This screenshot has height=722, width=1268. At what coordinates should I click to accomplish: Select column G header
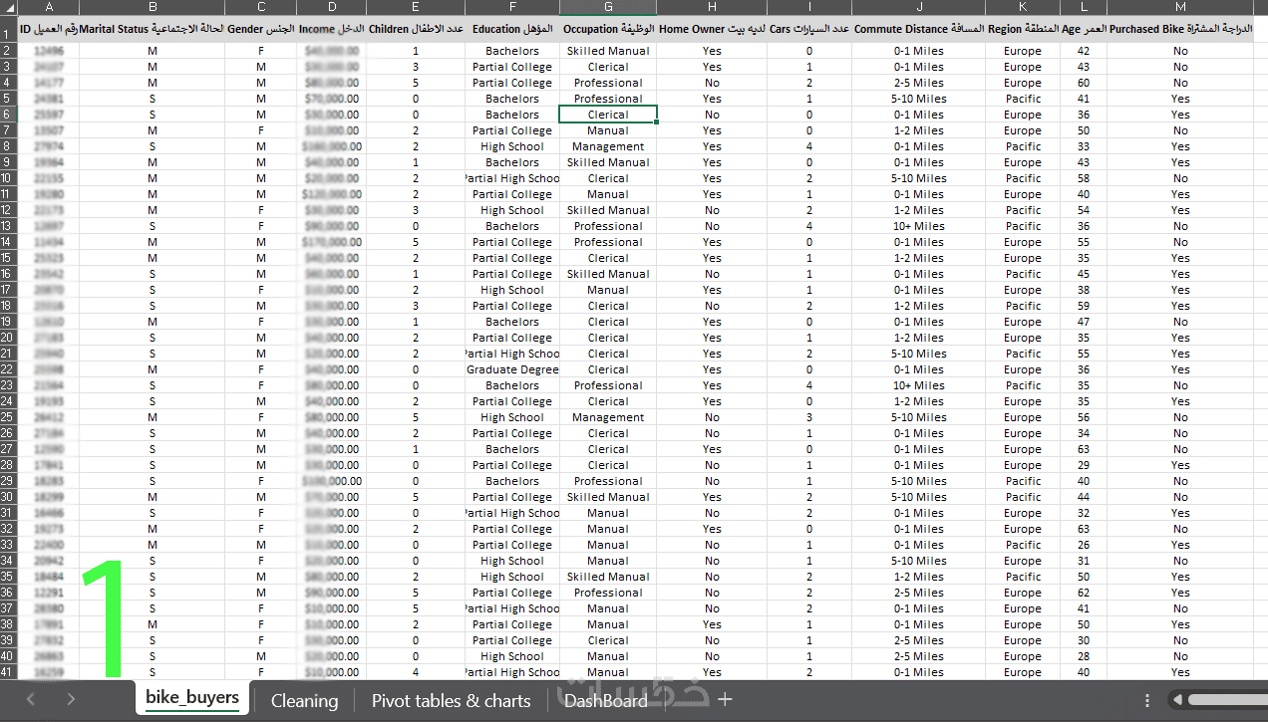(608, 7)
